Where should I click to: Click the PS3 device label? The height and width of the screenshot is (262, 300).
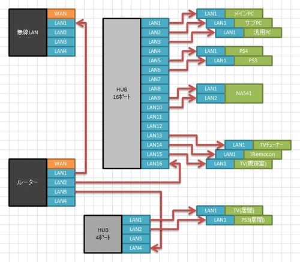pyautogui.click(x=253, y=61)
